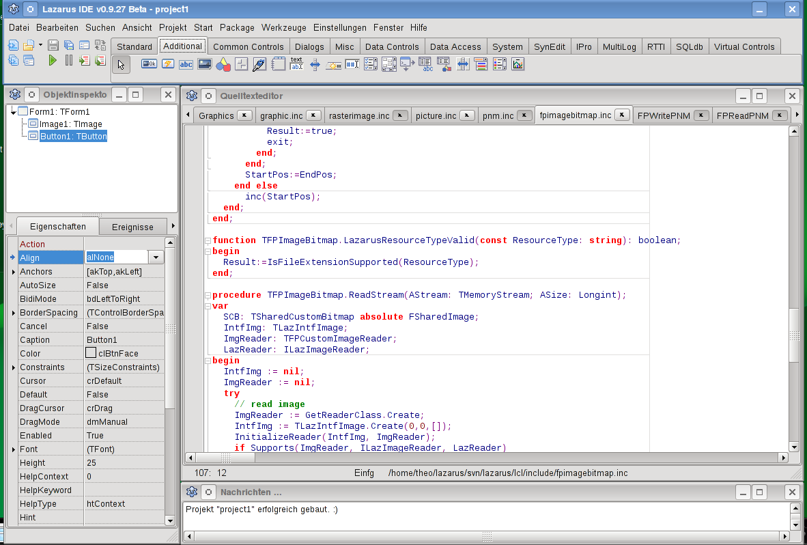Collapse the ReadStream procedure code fold
This screenshot has height=545, width=807.
click(208, 295)
